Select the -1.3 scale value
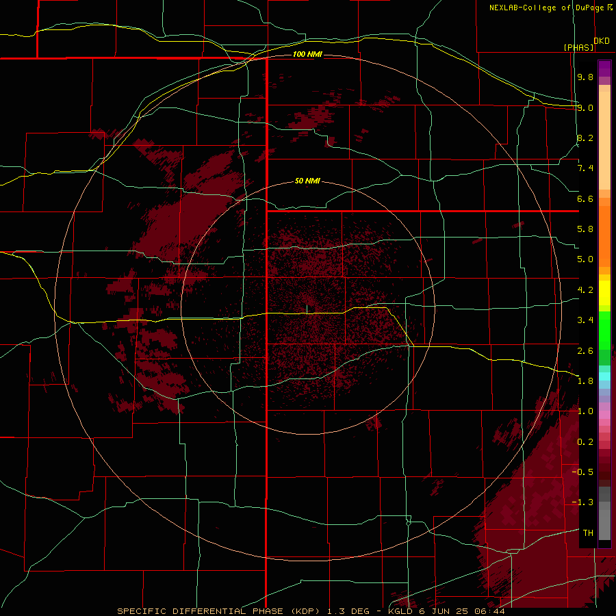 pyautogui.click(x=582, y=502)
